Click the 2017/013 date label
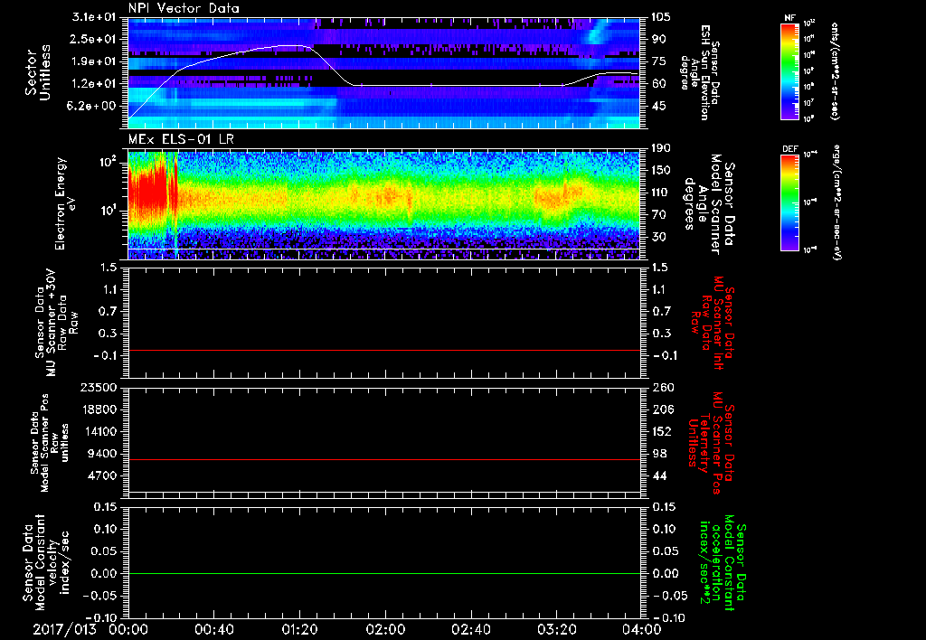The height and width of the screenshot is (640, 926). (64, 629)
